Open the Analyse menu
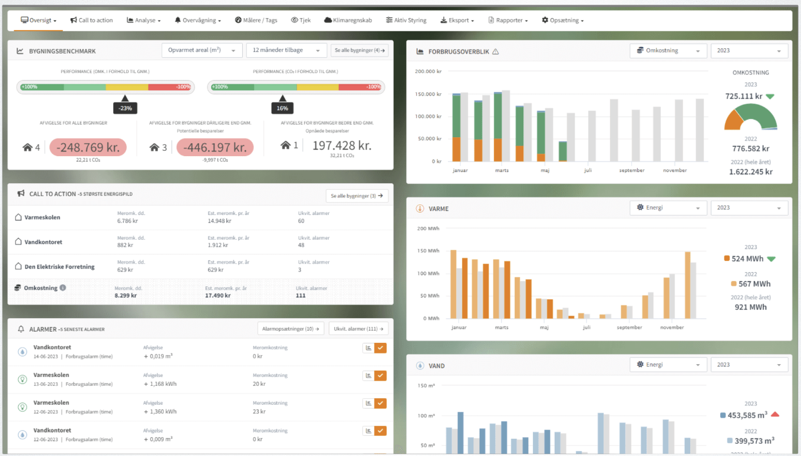The image size is (801, 456). (x=143, y=20)
